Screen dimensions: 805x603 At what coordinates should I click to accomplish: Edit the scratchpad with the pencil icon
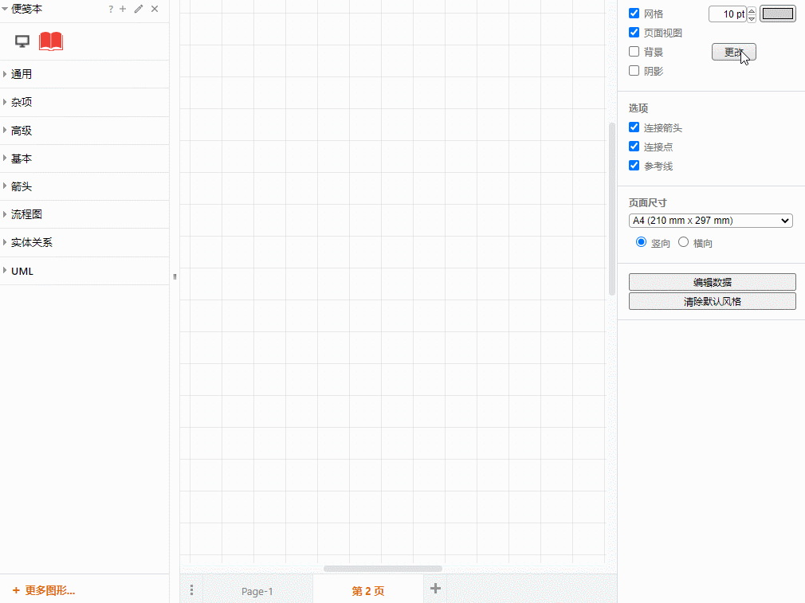pos(137,9)
